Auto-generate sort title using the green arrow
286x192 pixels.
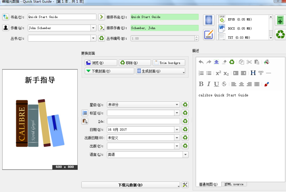click(101, 17)
